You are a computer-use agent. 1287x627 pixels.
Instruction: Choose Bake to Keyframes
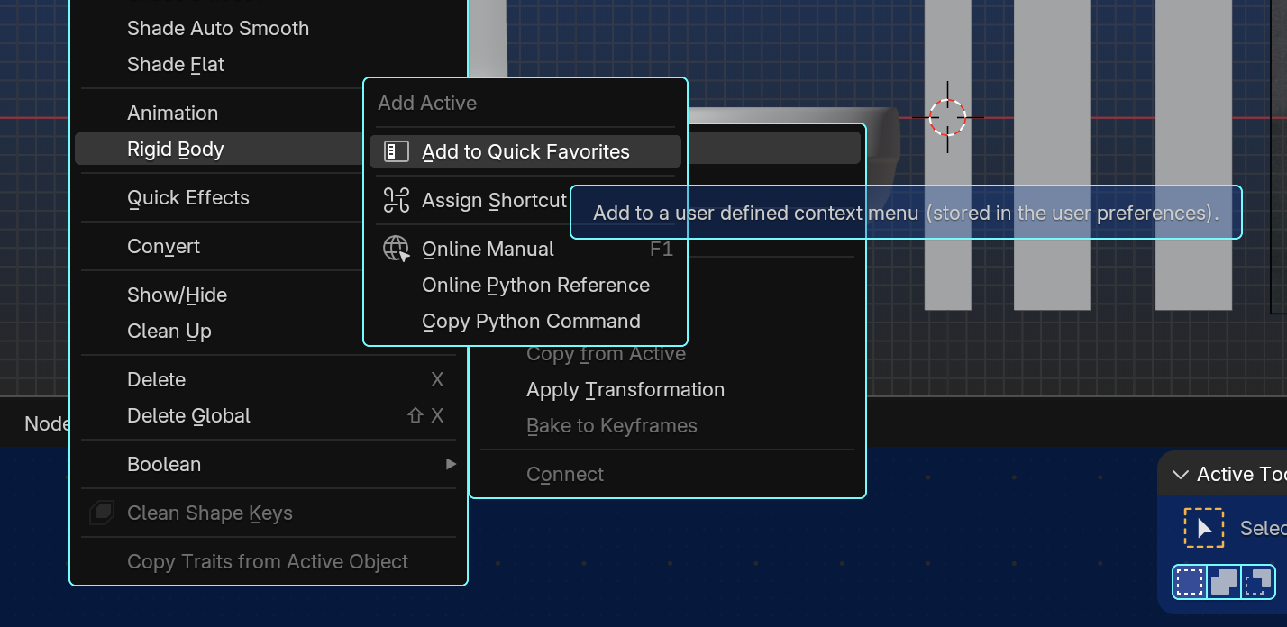612,425
